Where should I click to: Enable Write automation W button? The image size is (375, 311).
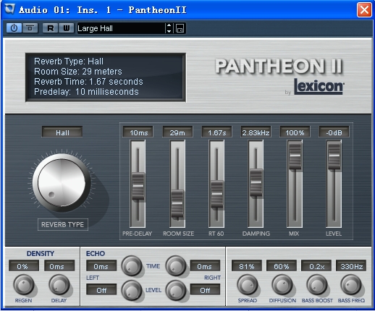pos(66,28)
